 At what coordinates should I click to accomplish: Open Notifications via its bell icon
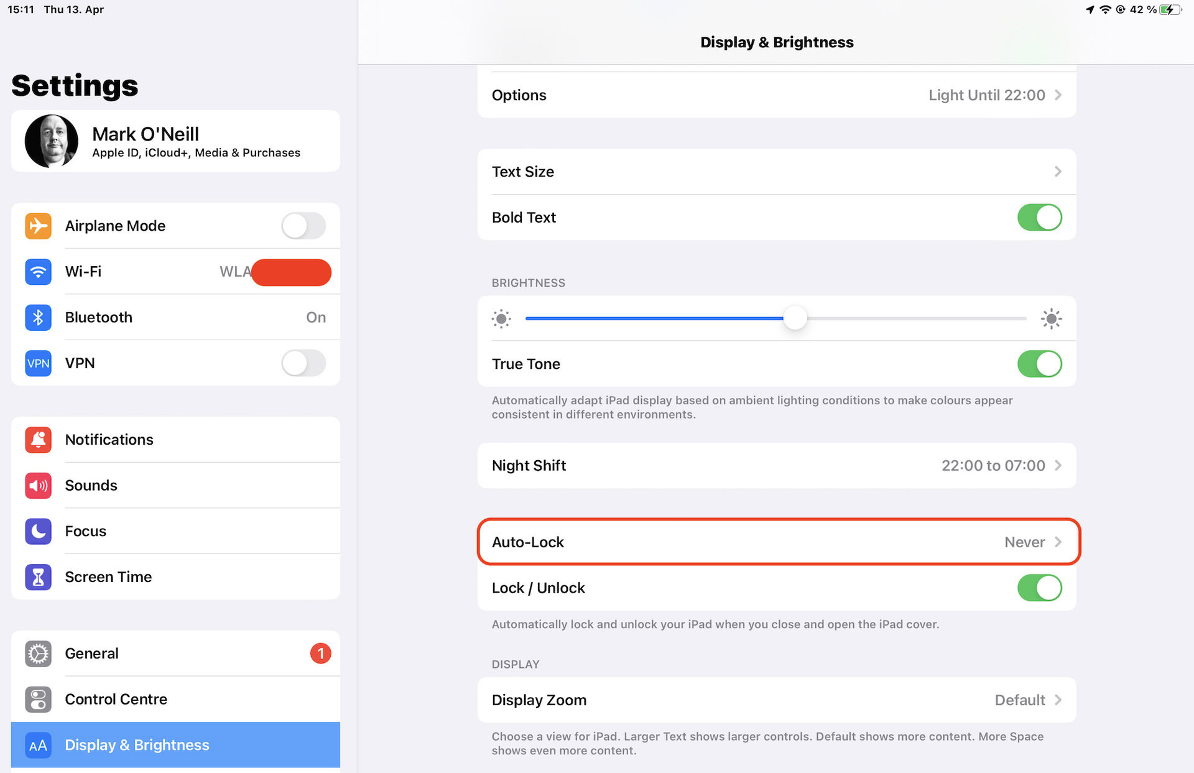tap(38, 440)
